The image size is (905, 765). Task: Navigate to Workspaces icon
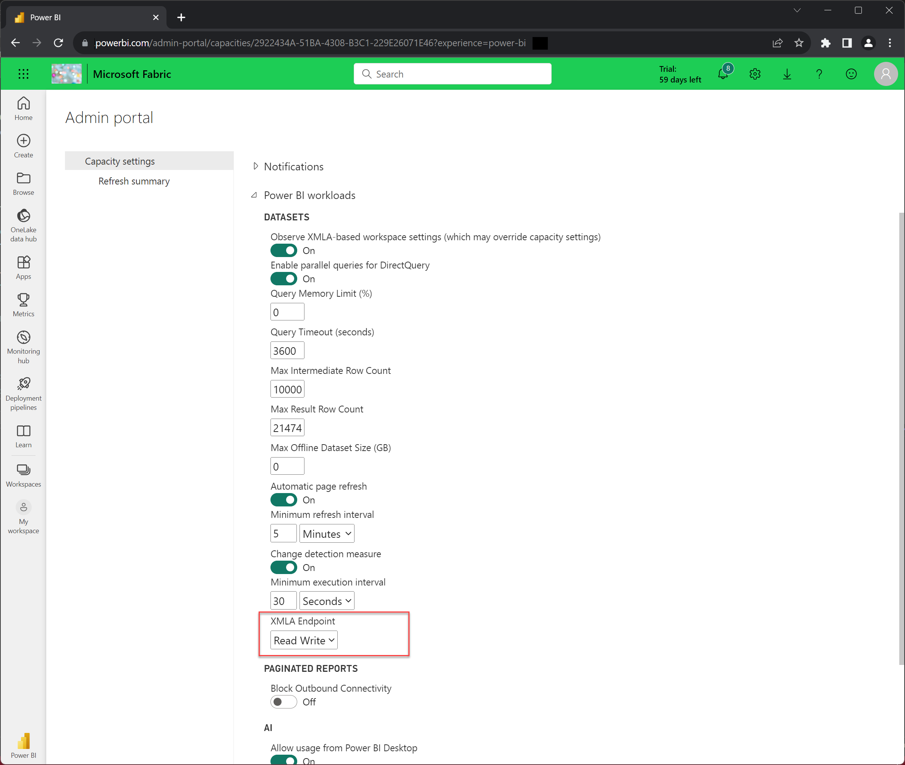click(23, 470)
